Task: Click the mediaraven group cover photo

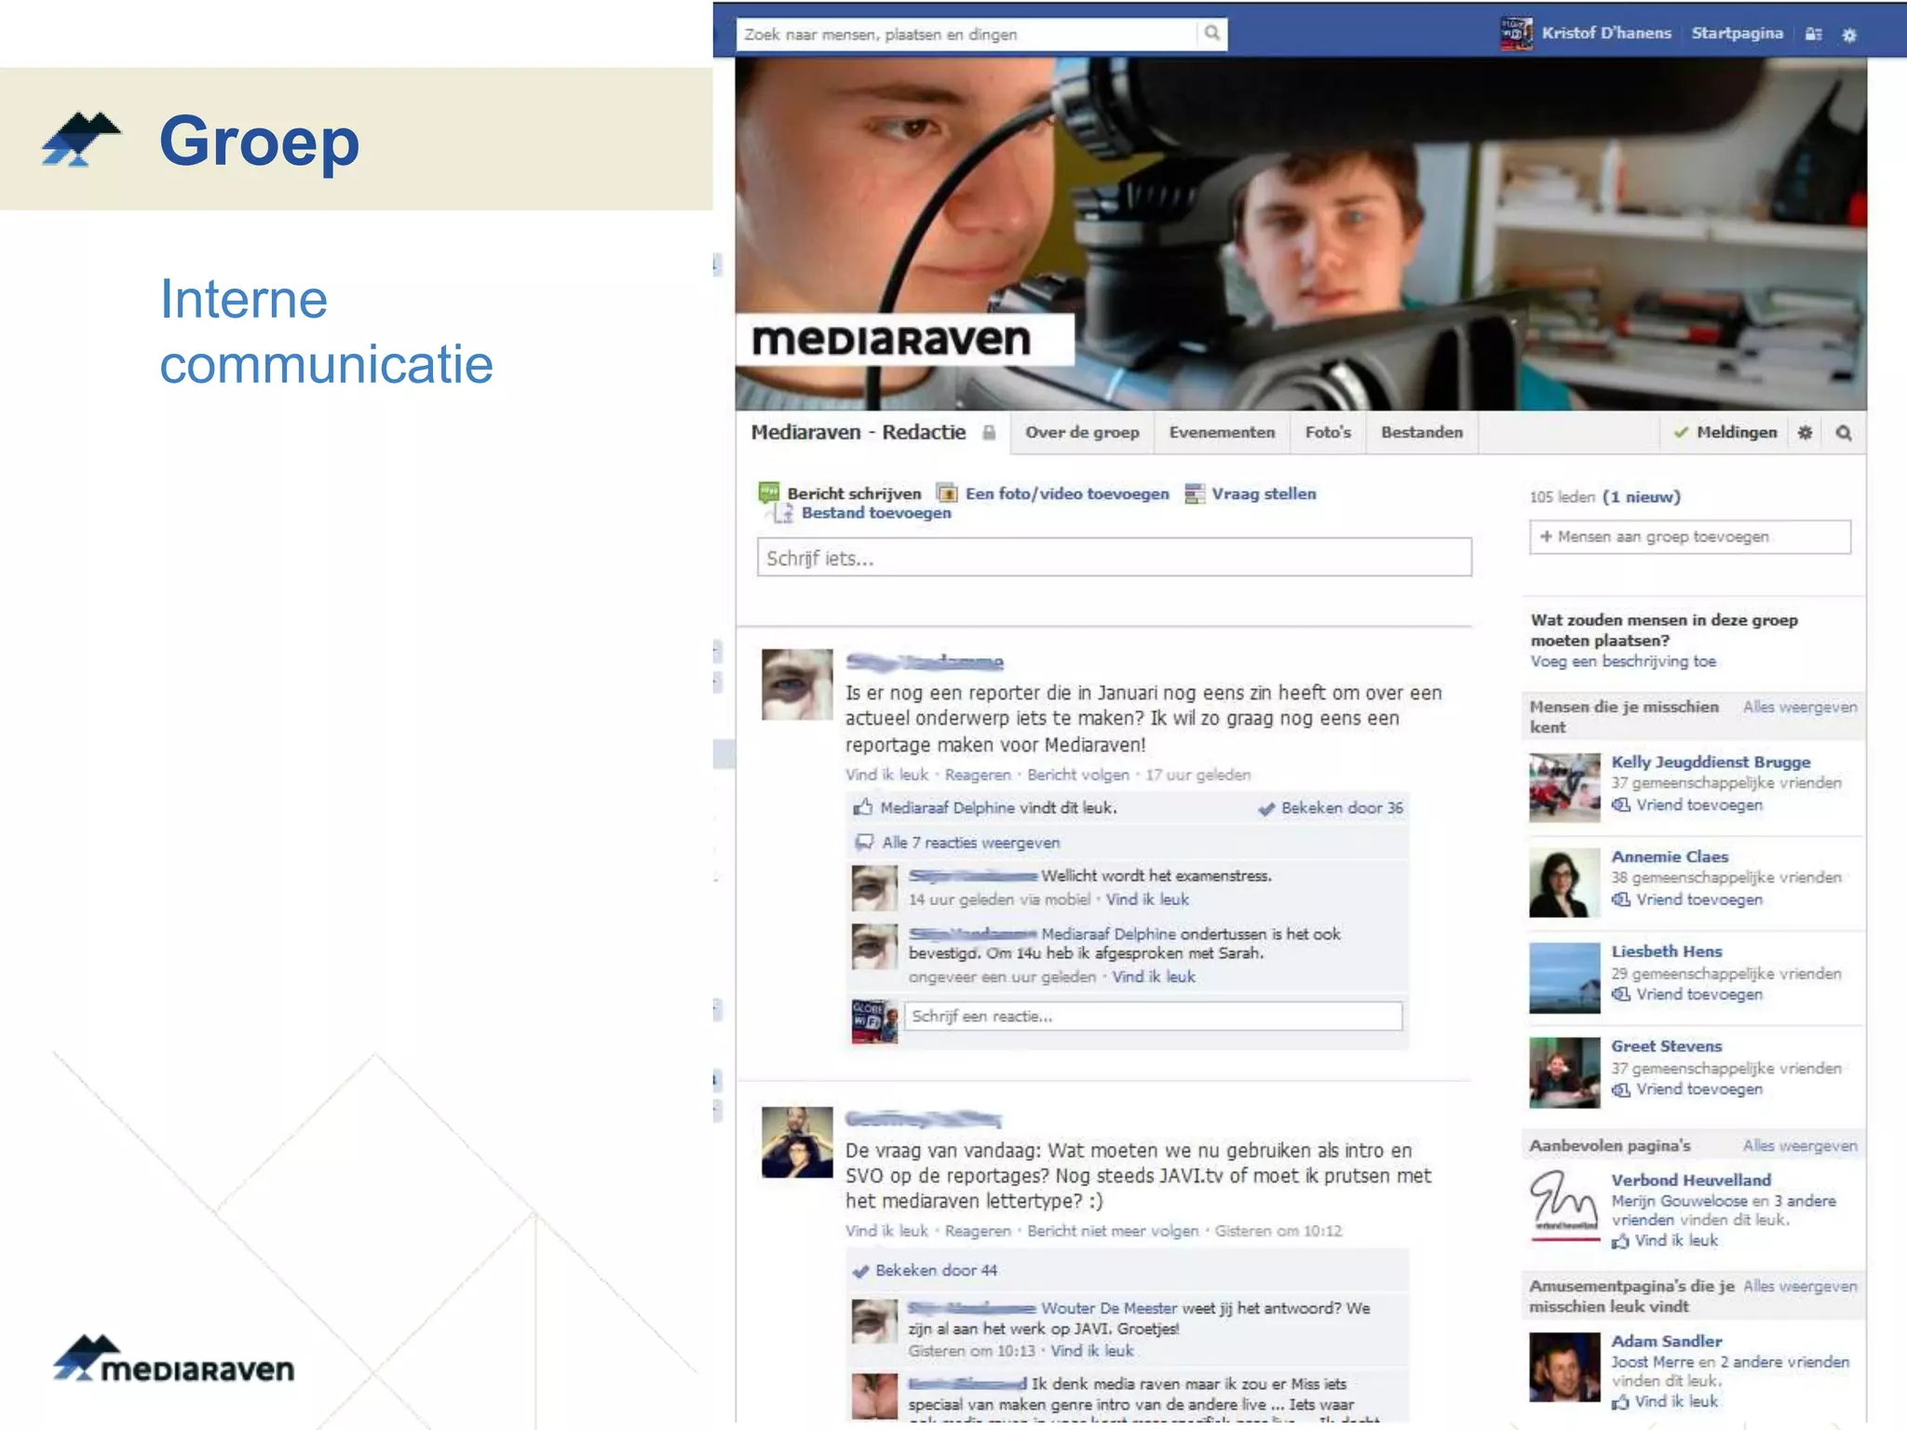Action: [x=1300, y=234]
